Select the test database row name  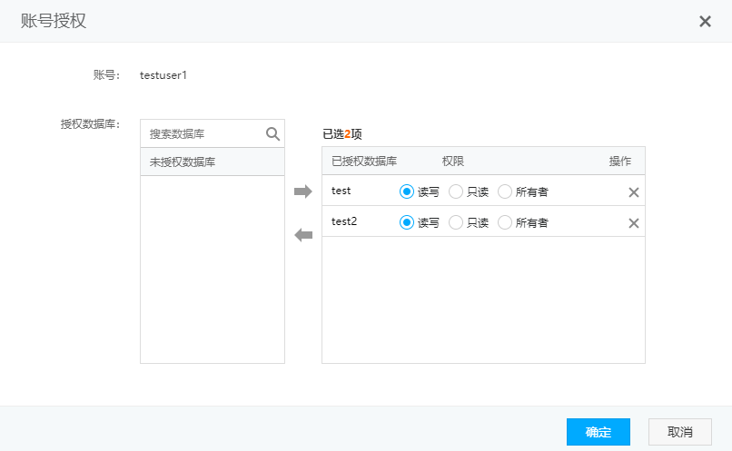[341, 191]
